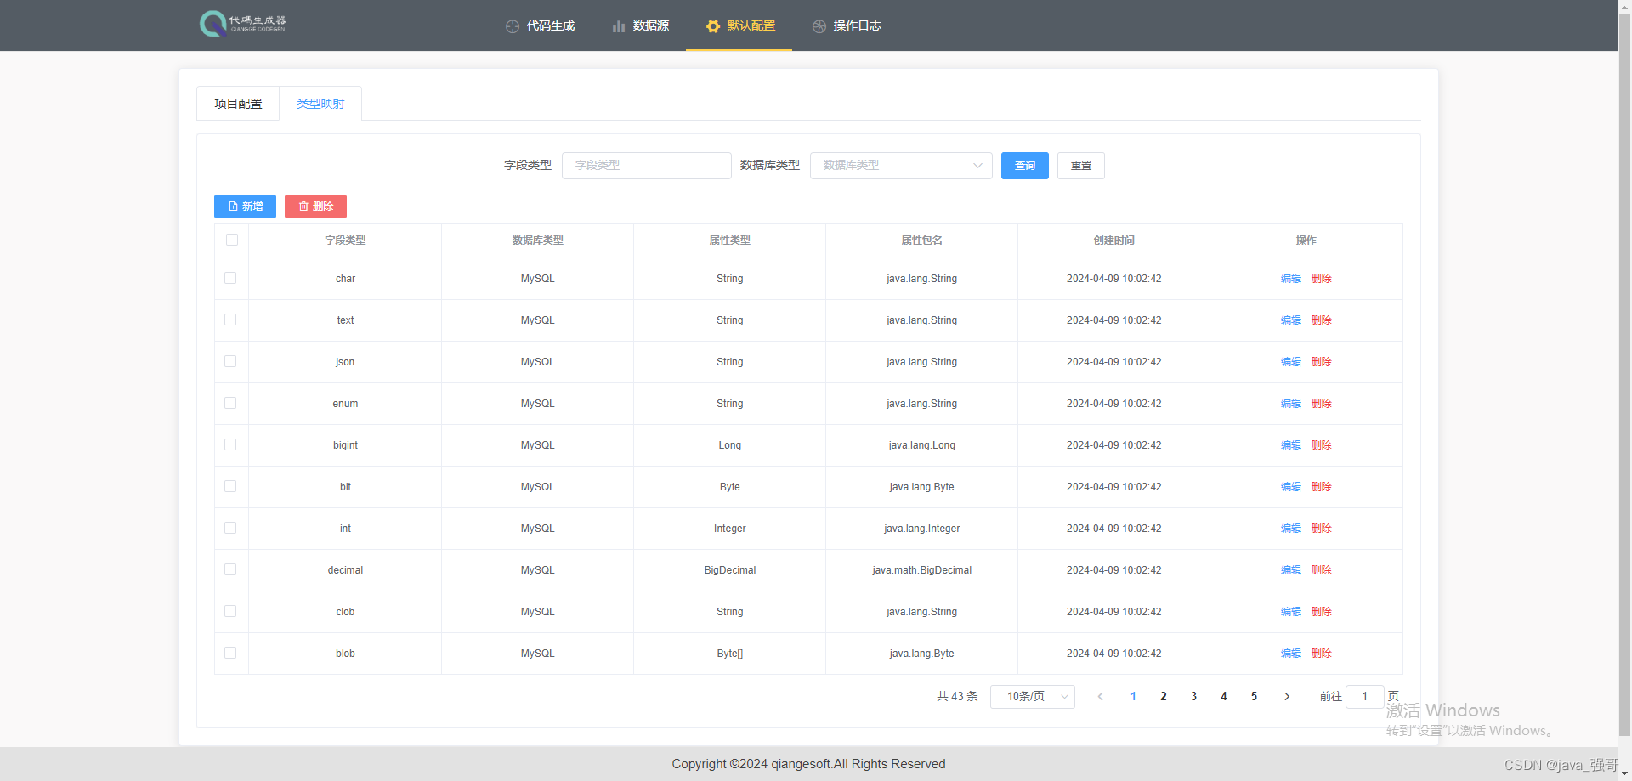Click the java.lang.Long cell
Viewport: 1632px width, 781px height.
coord(921,445)
